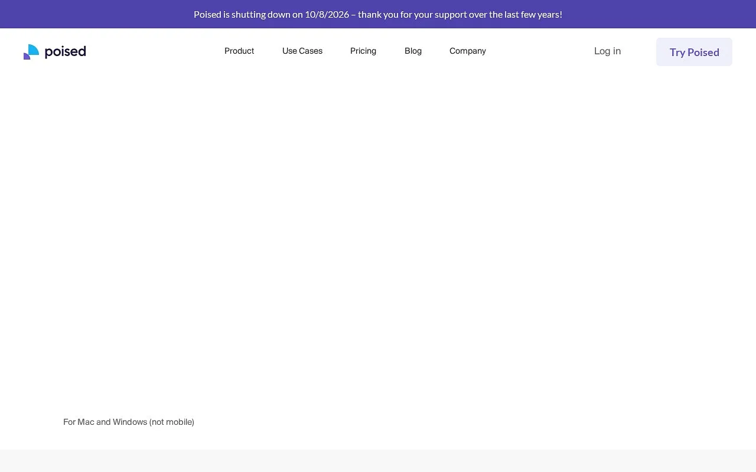Open the Company menu
This screenshot has height=472, width=756.
(468, 51)
